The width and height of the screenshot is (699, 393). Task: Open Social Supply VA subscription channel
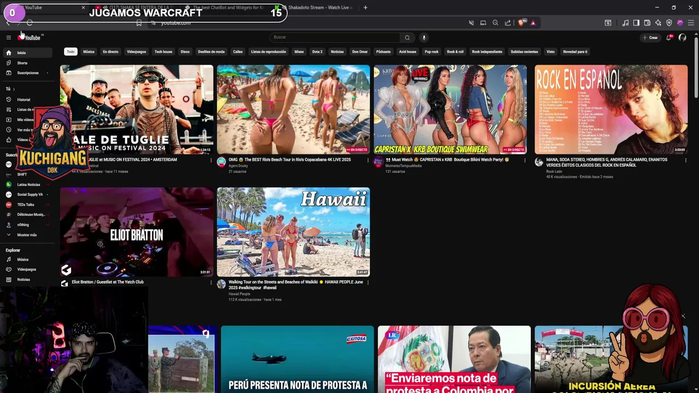27,194
